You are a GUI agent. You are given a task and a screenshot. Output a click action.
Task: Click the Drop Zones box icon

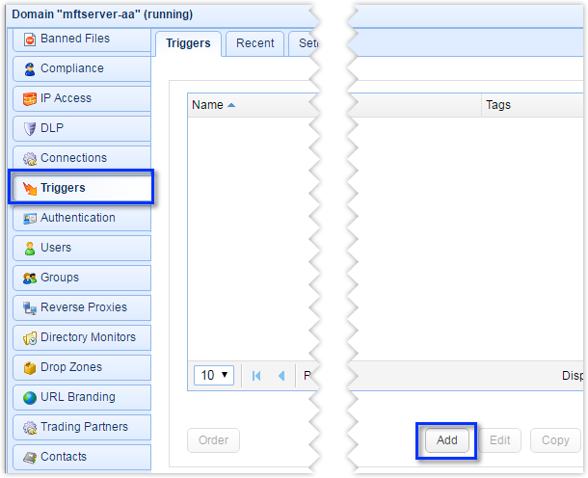30,368
